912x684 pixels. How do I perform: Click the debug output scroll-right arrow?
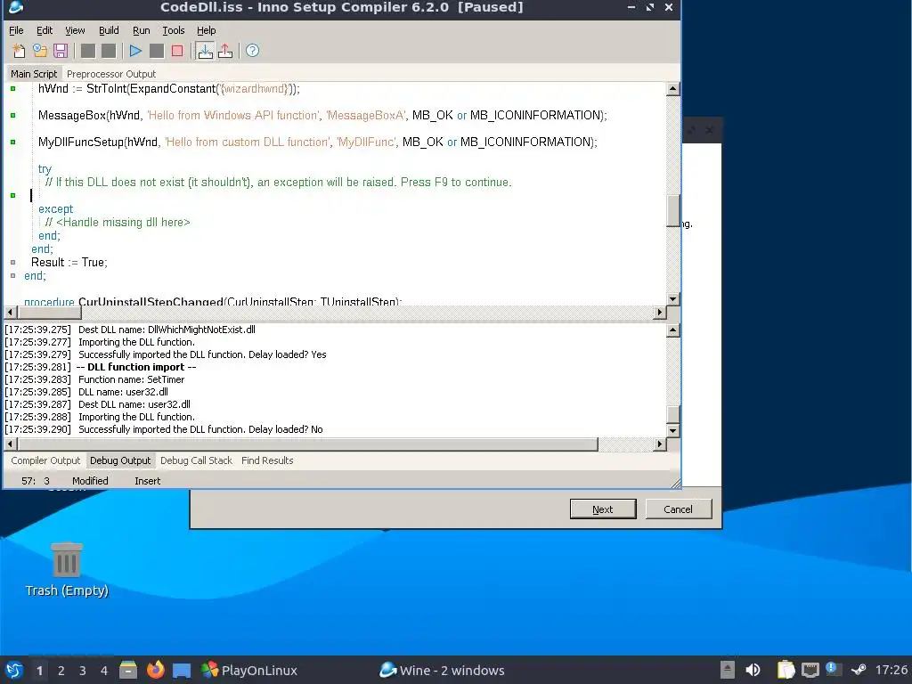click(x=659, y=444)
